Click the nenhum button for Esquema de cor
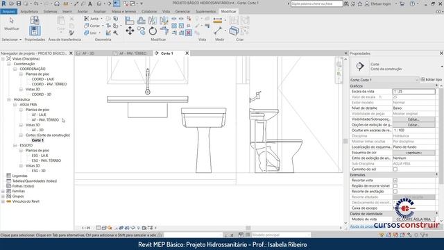 tap(413, 153)
